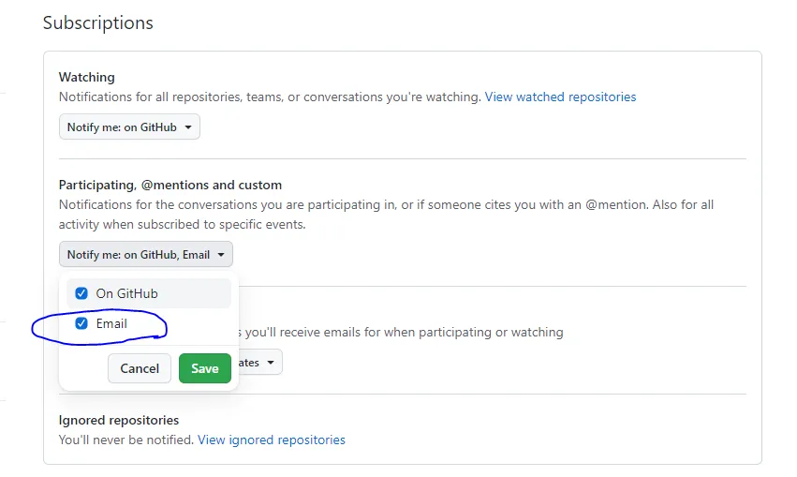Click "Participating, @mentions and custom" heading
797x477 pixels.
(x=170, y=185)
